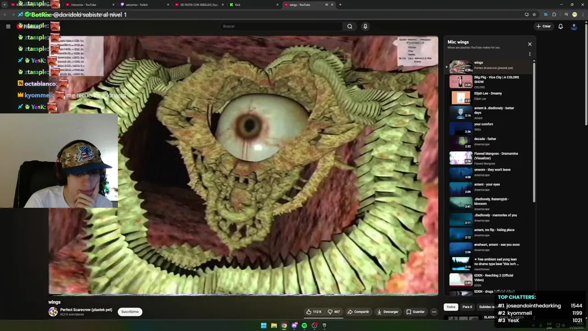Image resolution: width=588 pixels, height=331 pixels.
Task: Open the Mix playlist three-dot options
Action: [530, 54]
